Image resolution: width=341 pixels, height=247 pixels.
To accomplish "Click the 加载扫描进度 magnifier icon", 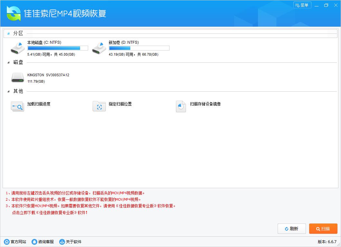I will [17, 106].
